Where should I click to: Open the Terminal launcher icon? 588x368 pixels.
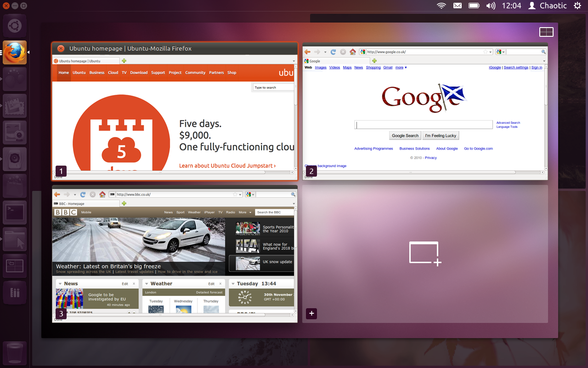pos(15,213)
